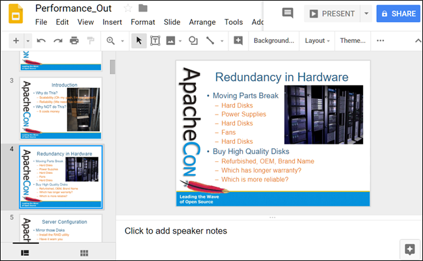This screenshot has height=261, width=423.
Task: Click the Undo arrow icon
Action: click(42, 40)
